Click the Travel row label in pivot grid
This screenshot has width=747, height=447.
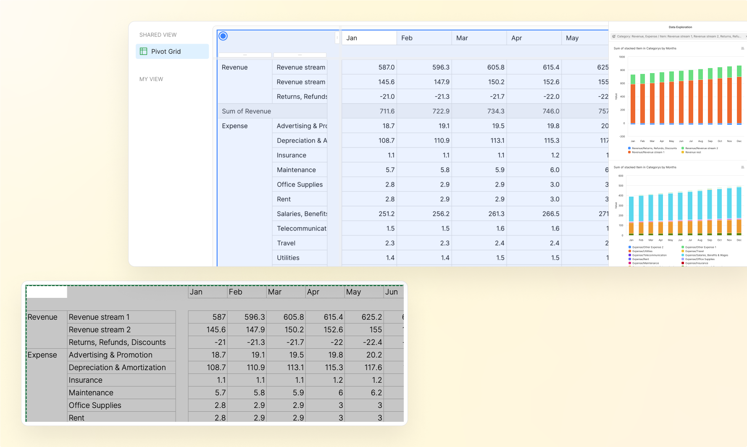(300, 243)
